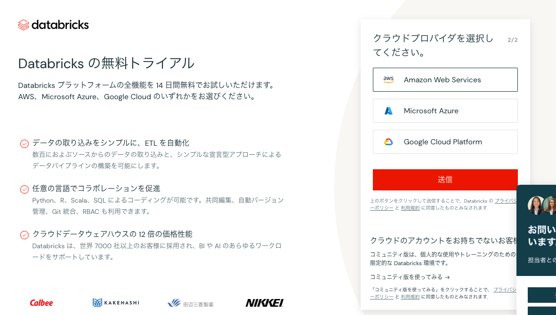Click the クラウドプロバイダを選択してください heading
This screenshot has height=315, width=556.
coord(433,45)
